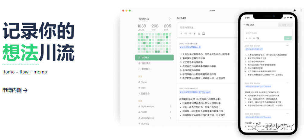
Task: Click the desktop MEMO heading above editor
Action: coord(181,18)
